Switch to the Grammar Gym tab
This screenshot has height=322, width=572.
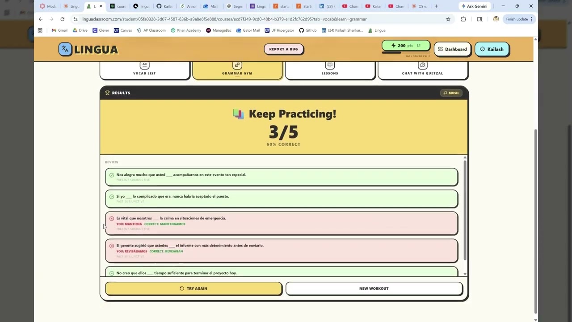[237, 70]
